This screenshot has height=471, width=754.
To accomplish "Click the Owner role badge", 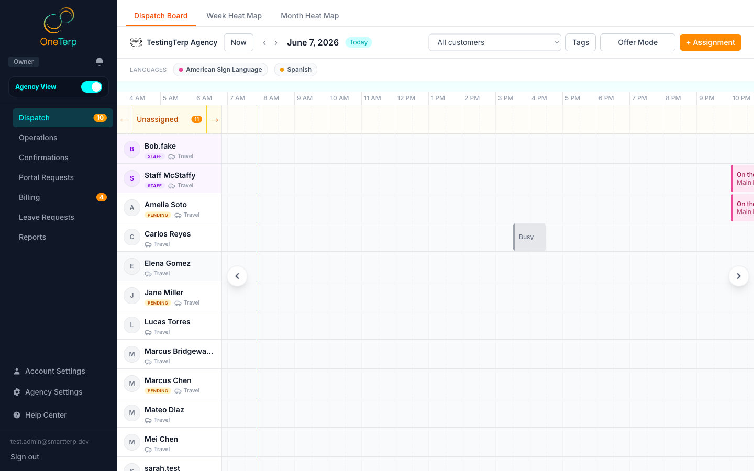I will pyautogui.click(x=24, y=62).
